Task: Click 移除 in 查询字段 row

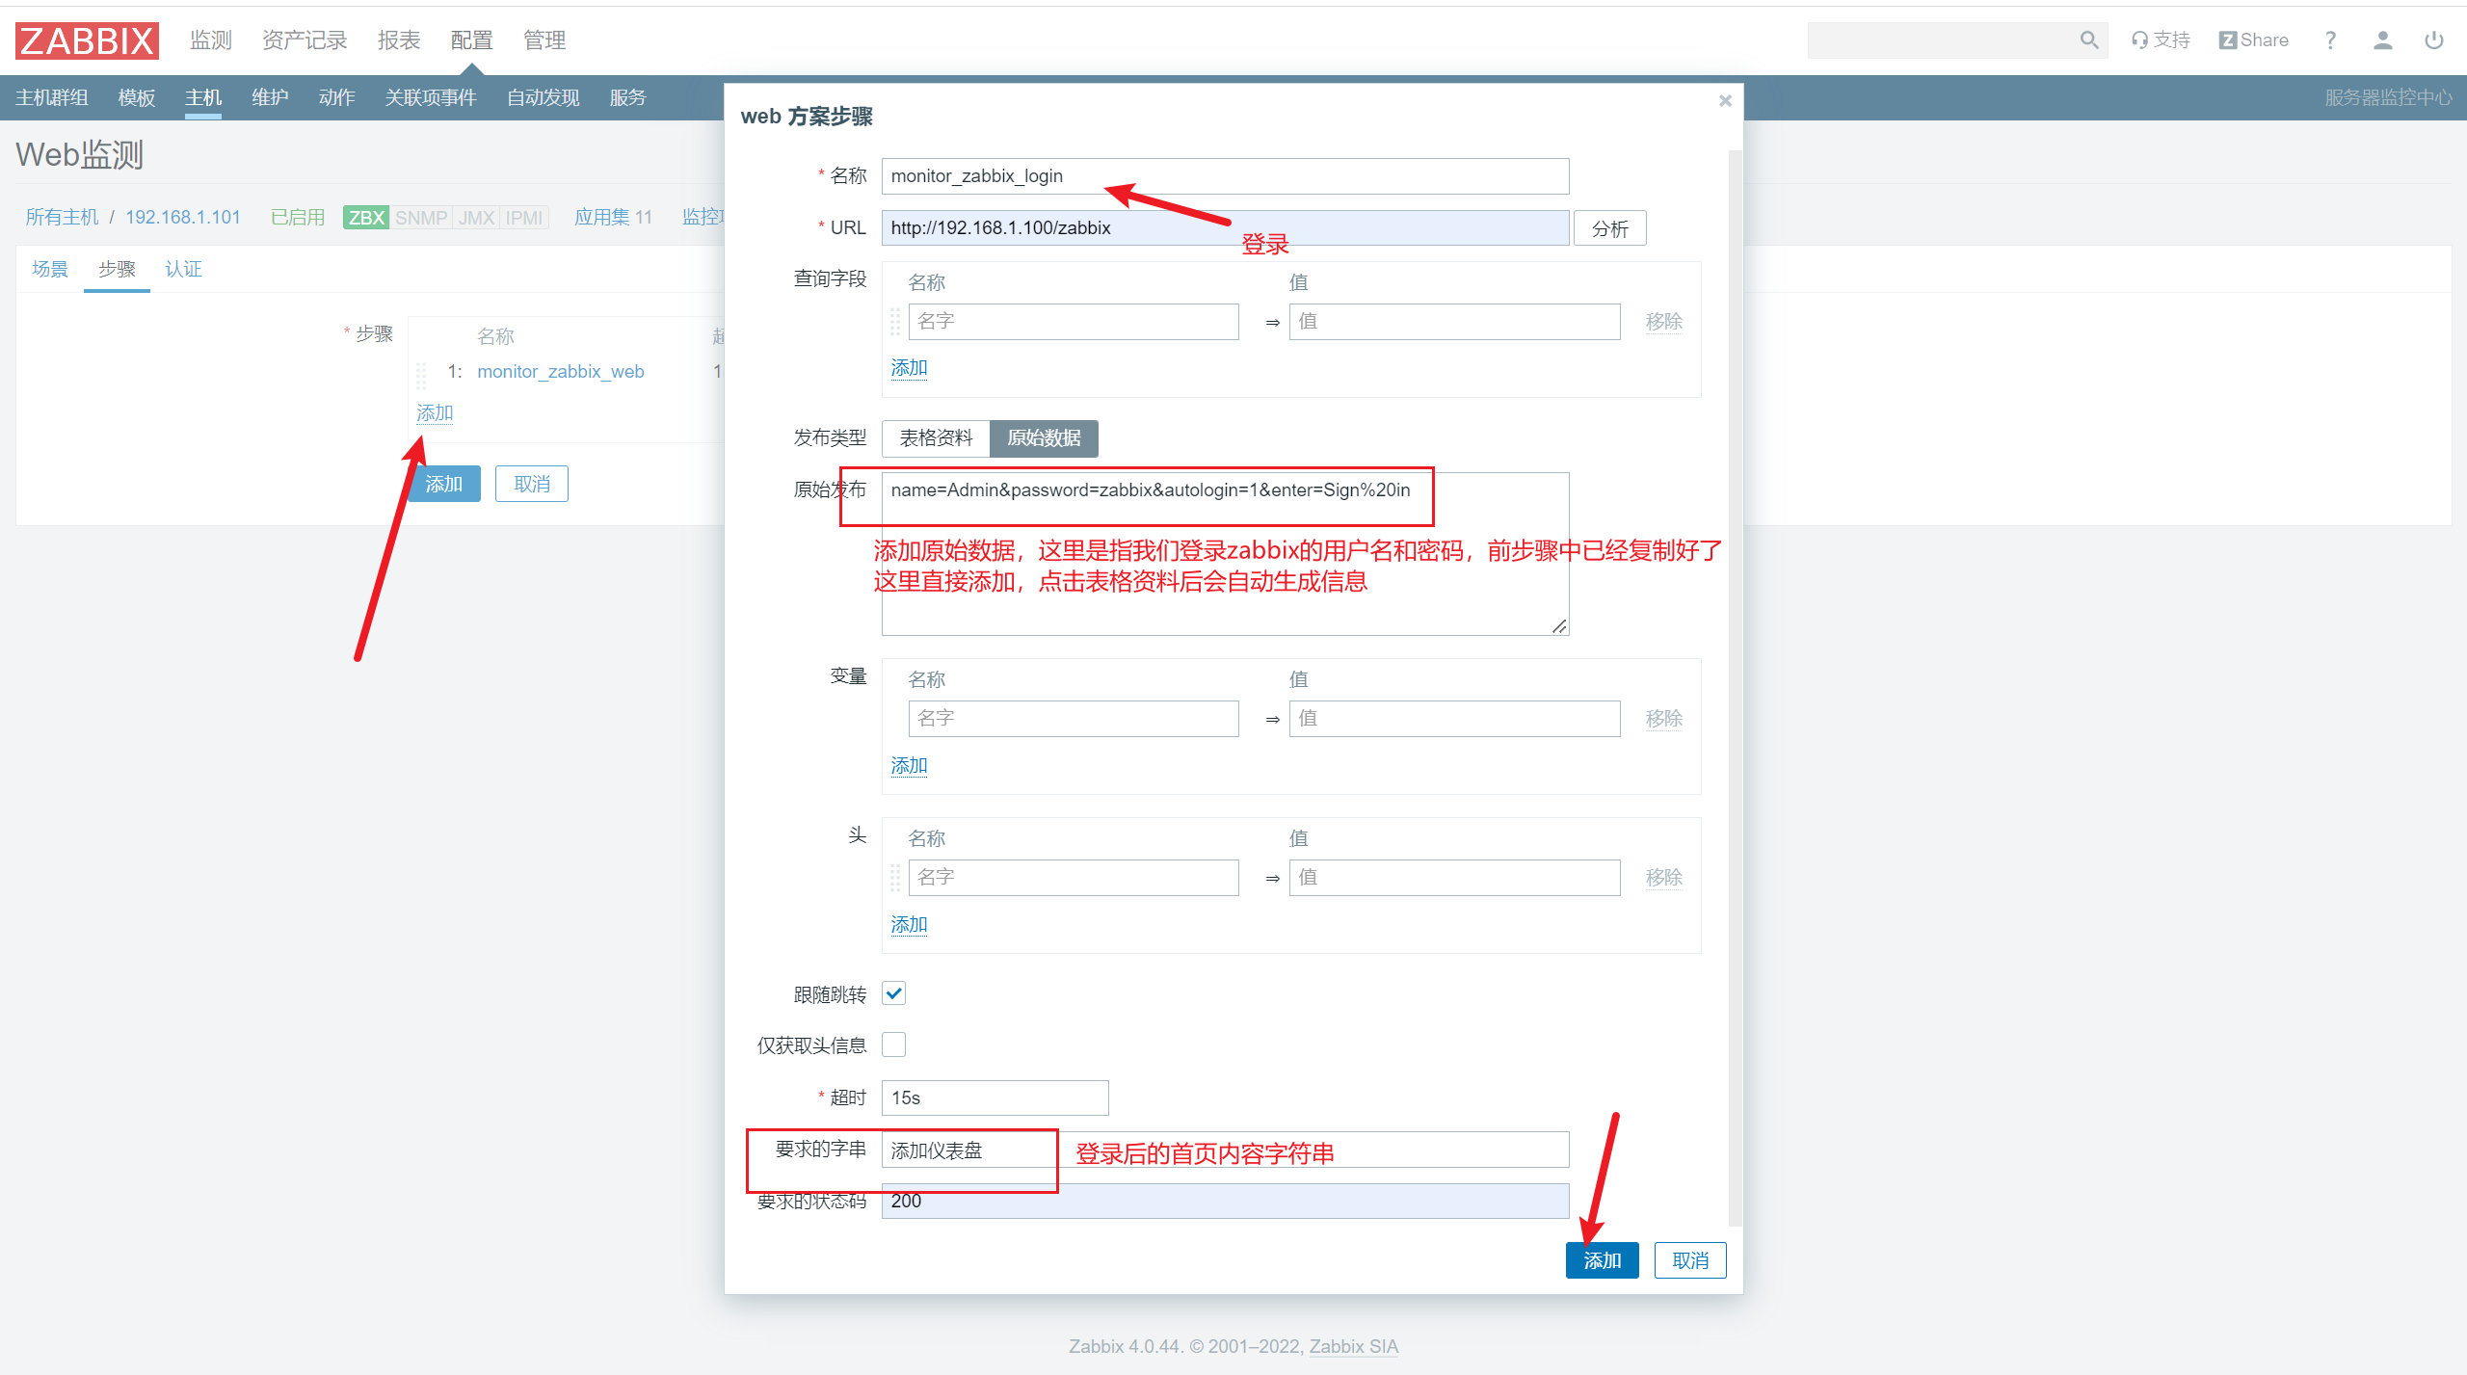Action: click(x=1664, y=322)
